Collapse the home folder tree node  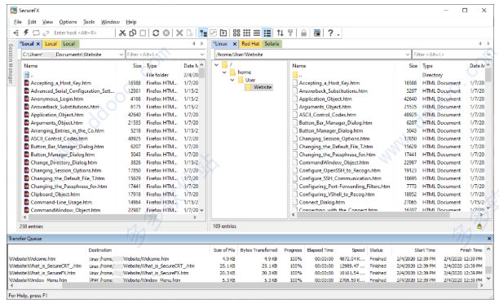[x=224, y=72]
